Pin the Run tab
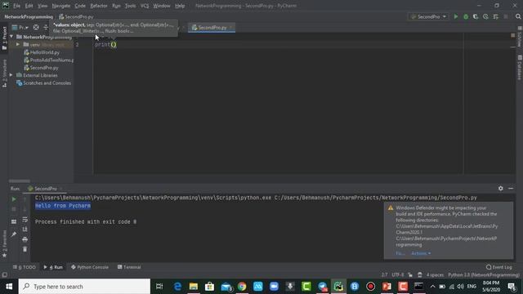This screenshot has height=294, width=523. 14,234
